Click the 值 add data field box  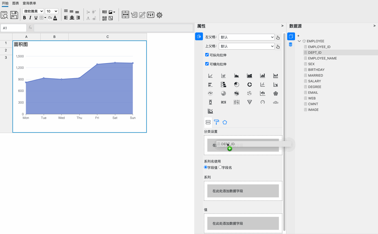coord(243,223)
